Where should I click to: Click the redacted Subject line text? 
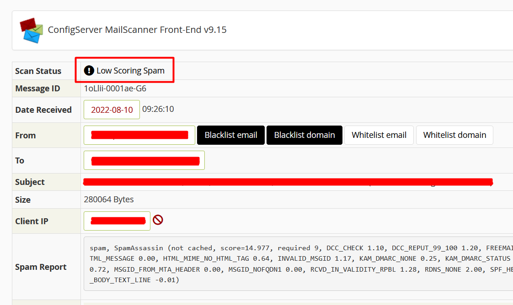[x=288, y=182]
